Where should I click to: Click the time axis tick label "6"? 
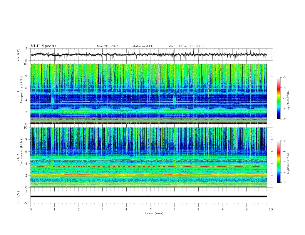pyautogui.click(x=174, y=209)
